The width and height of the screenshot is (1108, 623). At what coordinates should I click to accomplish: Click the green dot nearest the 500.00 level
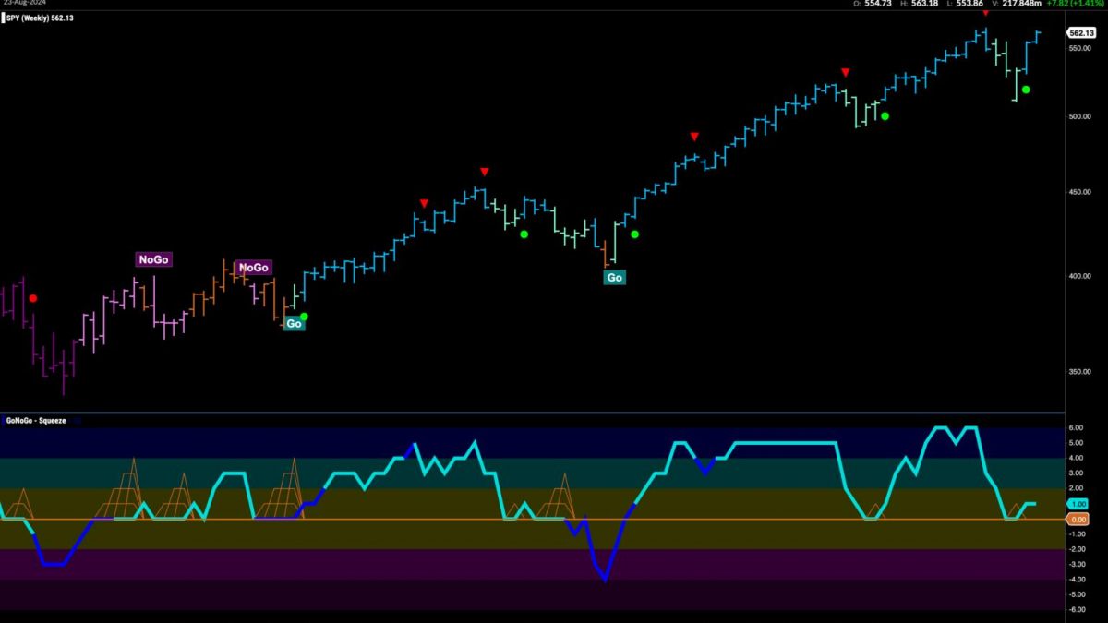coord(885,115)
